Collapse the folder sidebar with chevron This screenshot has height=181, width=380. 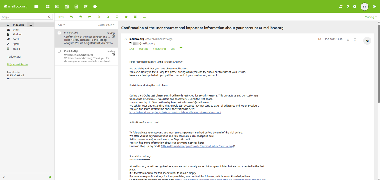pyautogui.click(x=4, y=177)
